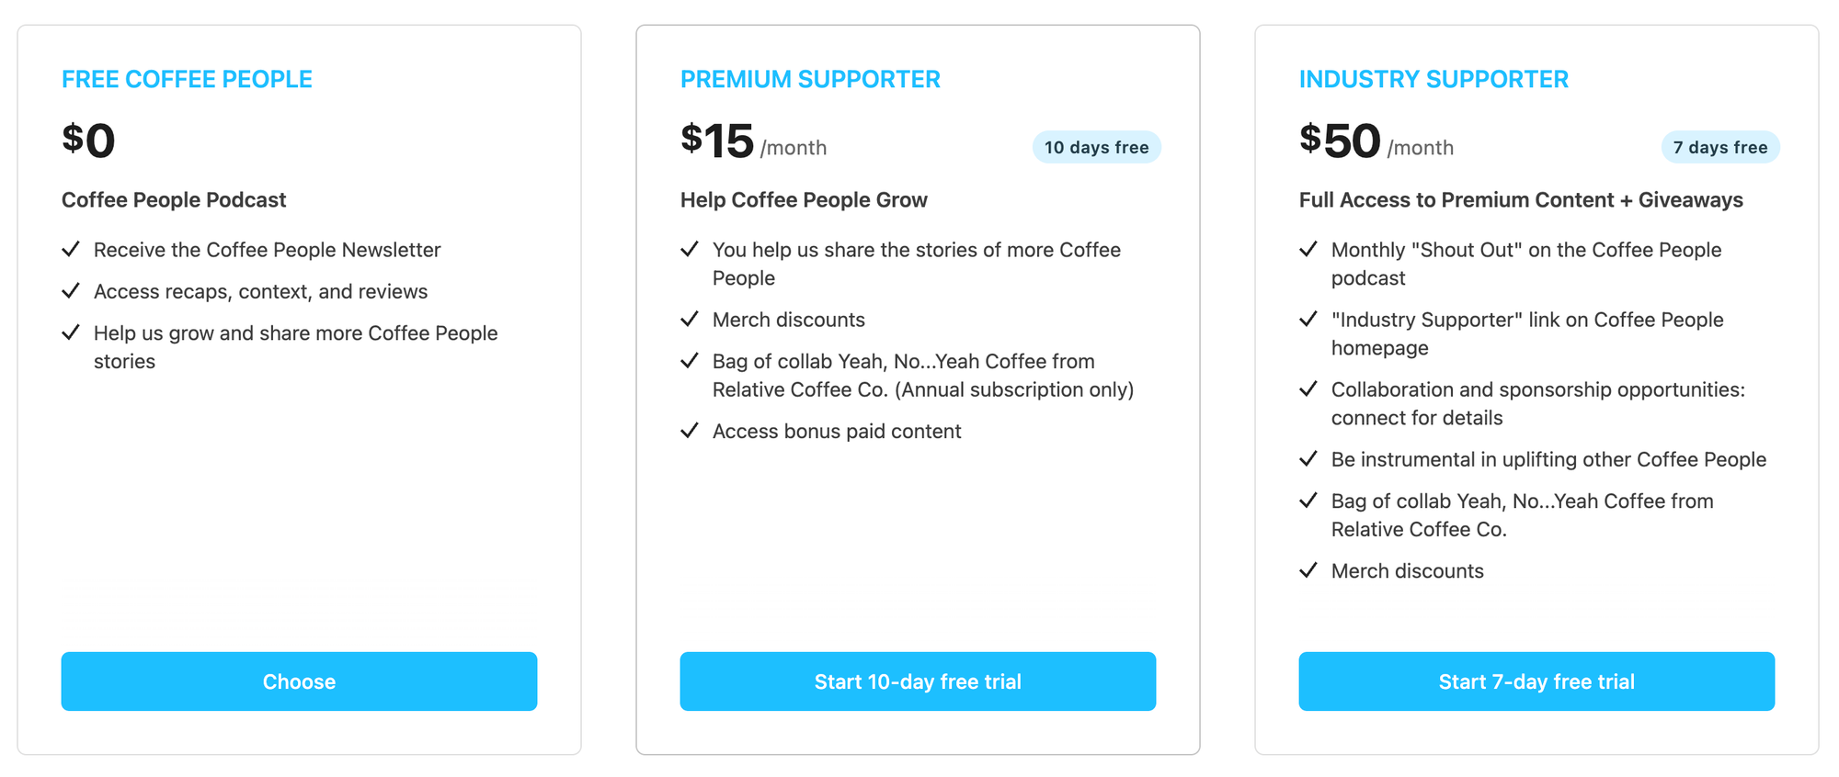Click checkmark beside Access bonus paid content
This screenshot has height=777, width=1839.
coord(690,431)
